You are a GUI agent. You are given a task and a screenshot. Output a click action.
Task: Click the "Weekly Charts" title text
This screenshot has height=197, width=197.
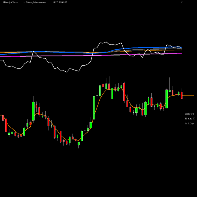tap(11, 2)
